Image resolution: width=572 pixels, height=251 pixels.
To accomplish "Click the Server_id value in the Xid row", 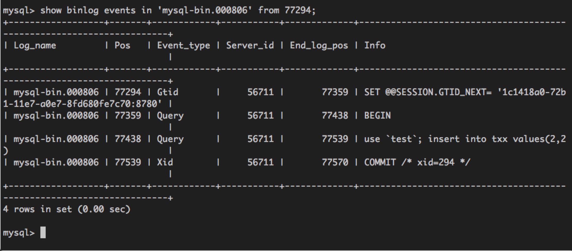I will pyautogui.click(x=261, y=162).
